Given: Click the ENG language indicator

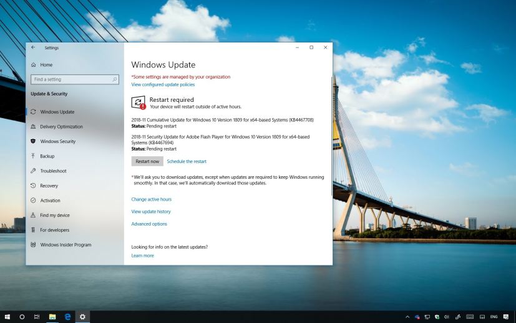Looking at the screenshot, I should (494, 317).
